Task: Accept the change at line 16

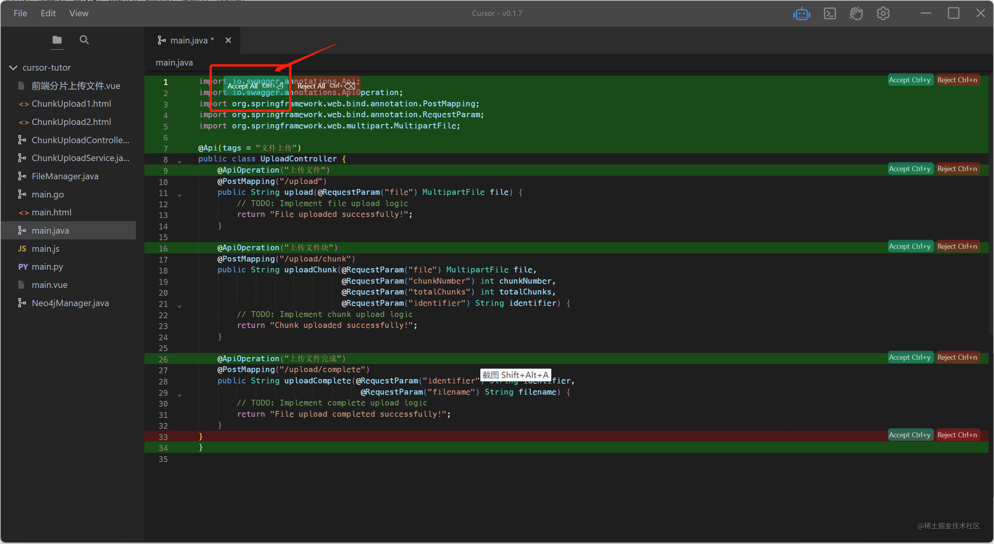Action: 910,247
